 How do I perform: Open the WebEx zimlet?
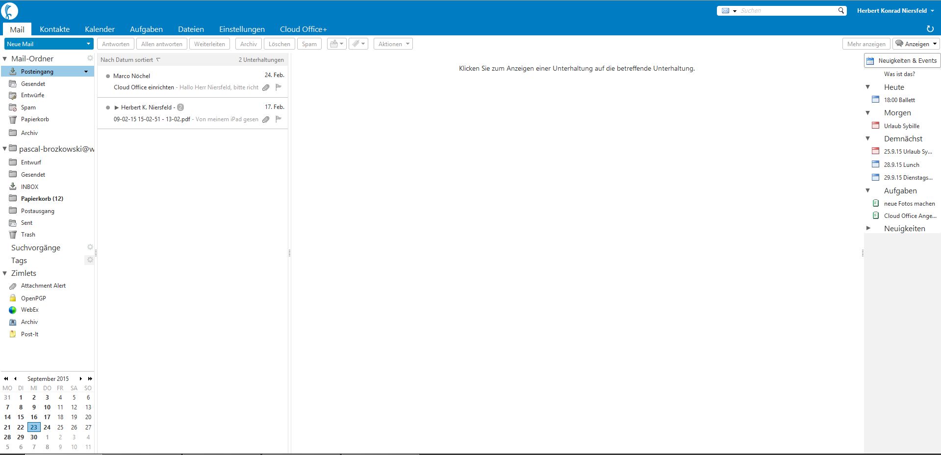coord(29,310)
